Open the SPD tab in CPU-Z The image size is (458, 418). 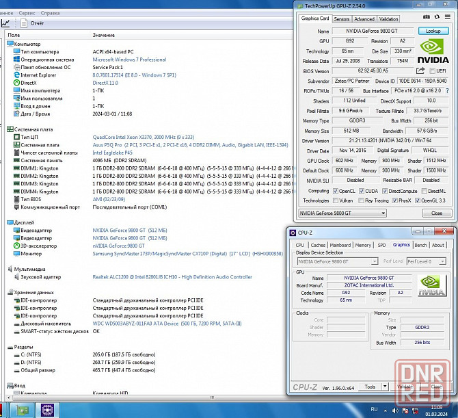pyautogui.click(x=381, y=245)
